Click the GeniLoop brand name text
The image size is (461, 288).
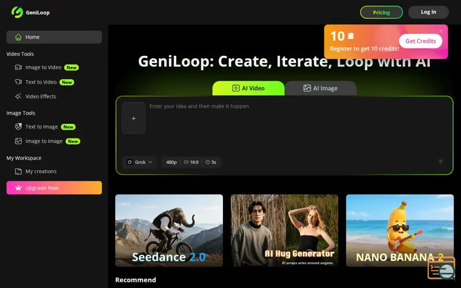point(37,13)
